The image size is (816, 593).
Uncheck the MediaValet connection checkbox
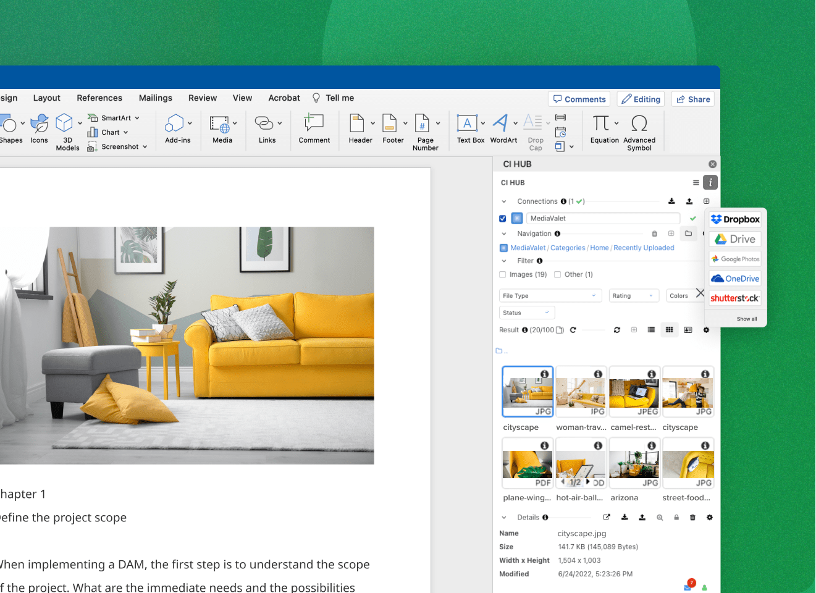pyautogui.click(x=503, y=218)
